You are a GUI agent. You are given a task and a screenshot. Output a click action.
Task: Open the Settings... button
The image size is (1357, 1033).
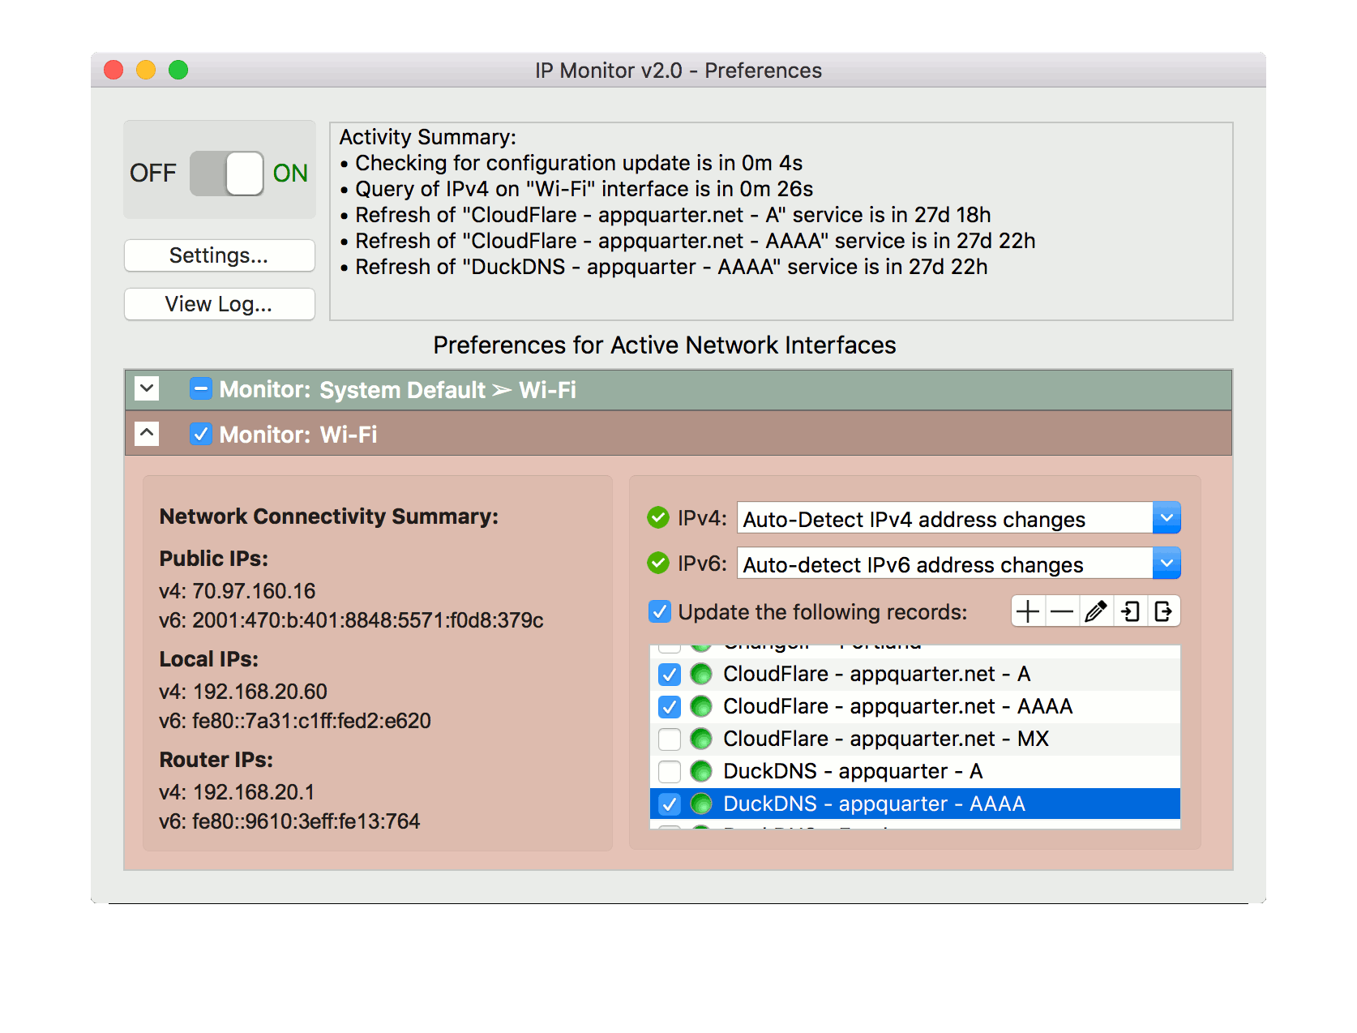click(x=219, y=255)
